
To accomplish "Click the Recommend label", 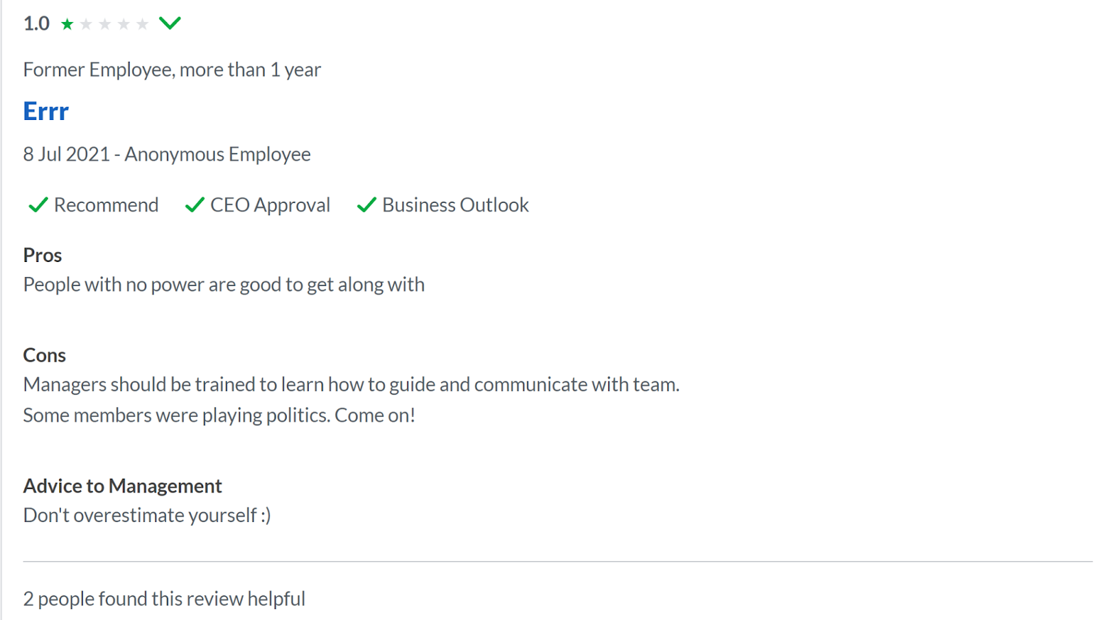I will coord(106,205).
